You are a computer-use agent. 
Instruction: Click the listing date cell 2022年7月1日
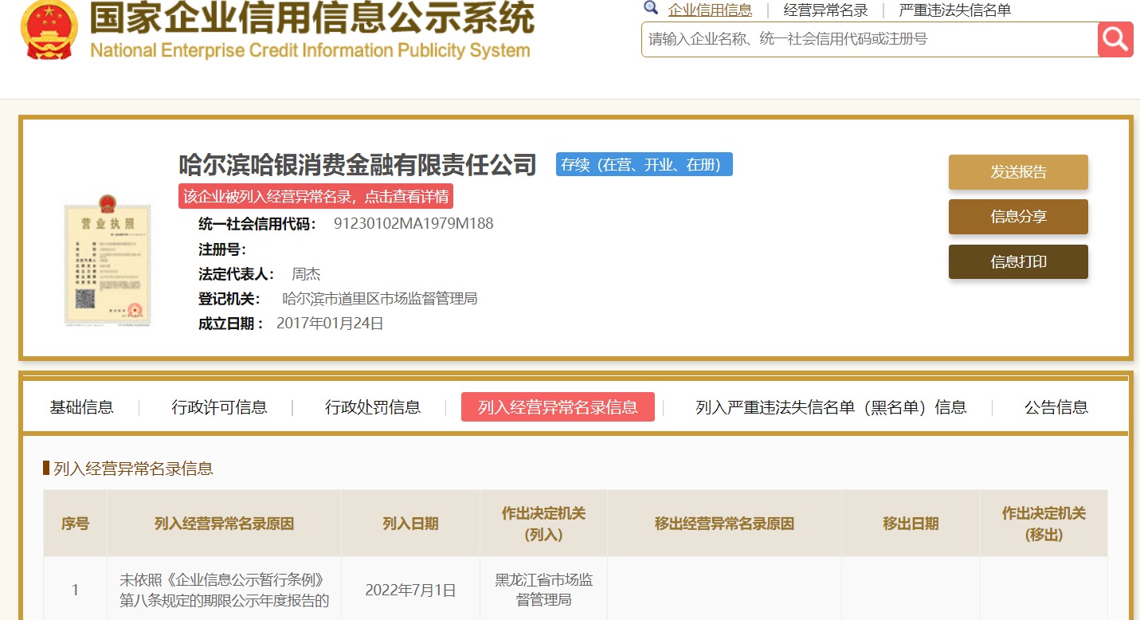coord(410,591)
